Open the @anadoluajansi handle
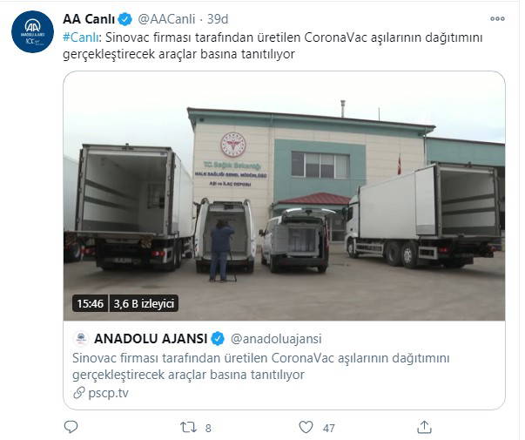 276,338
